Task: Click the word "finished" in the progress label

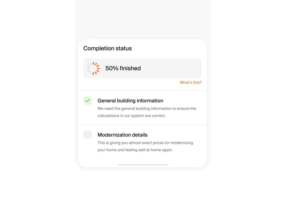Action: (x=130, y=68)
